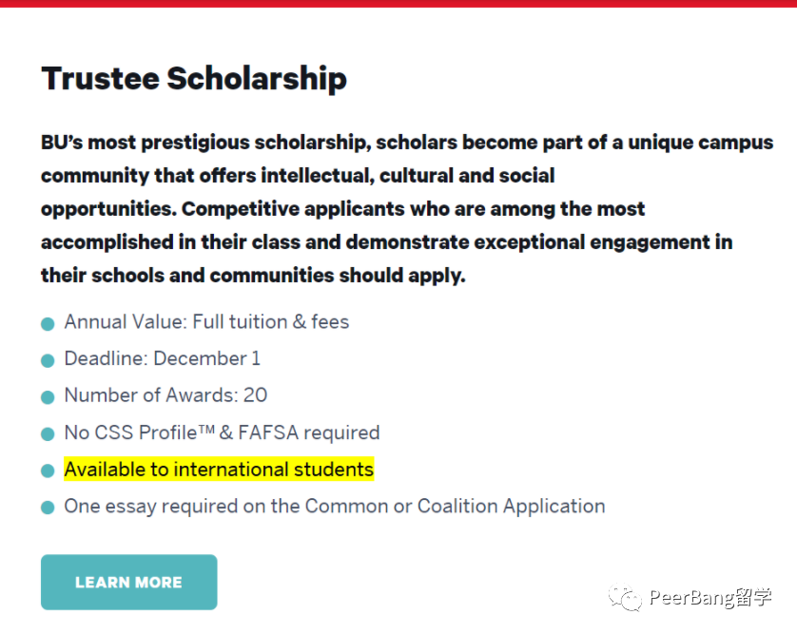Click the highlighted 'Available to international students' text
The image size is (797, 634).
219,469
